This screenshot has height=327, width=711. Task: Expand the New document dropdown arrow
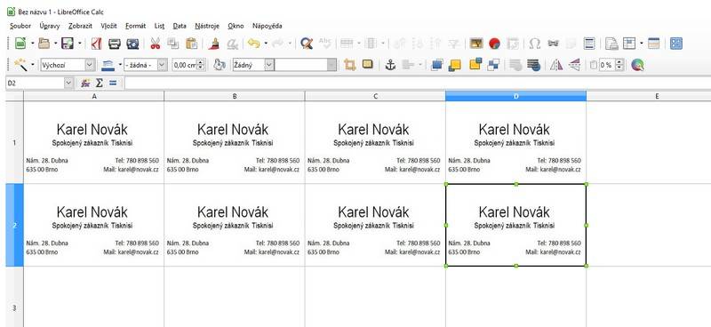[33, 44]
